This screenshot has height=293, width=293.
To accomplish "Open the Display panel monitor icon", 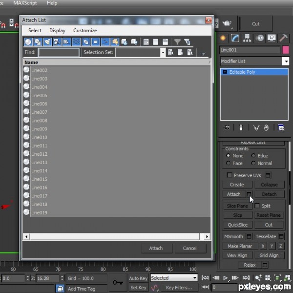I will point(272,38).
